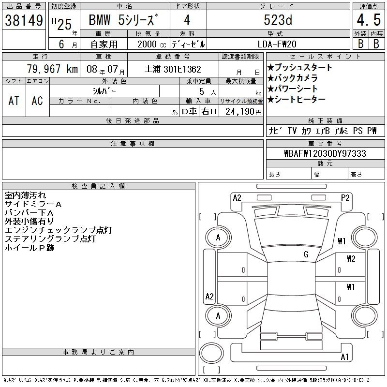
Task: Click the inspection expiry 08年07月
Action: [105, 70]
